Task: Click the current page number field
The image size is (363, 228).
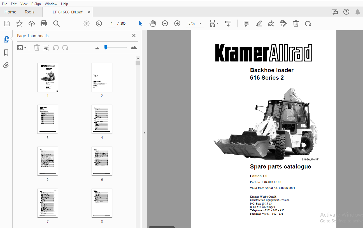Action: (x=112, y=23)
